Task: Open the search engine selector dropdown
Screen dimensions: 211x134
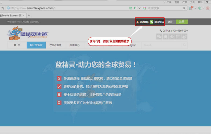Action: click(145, 8)
